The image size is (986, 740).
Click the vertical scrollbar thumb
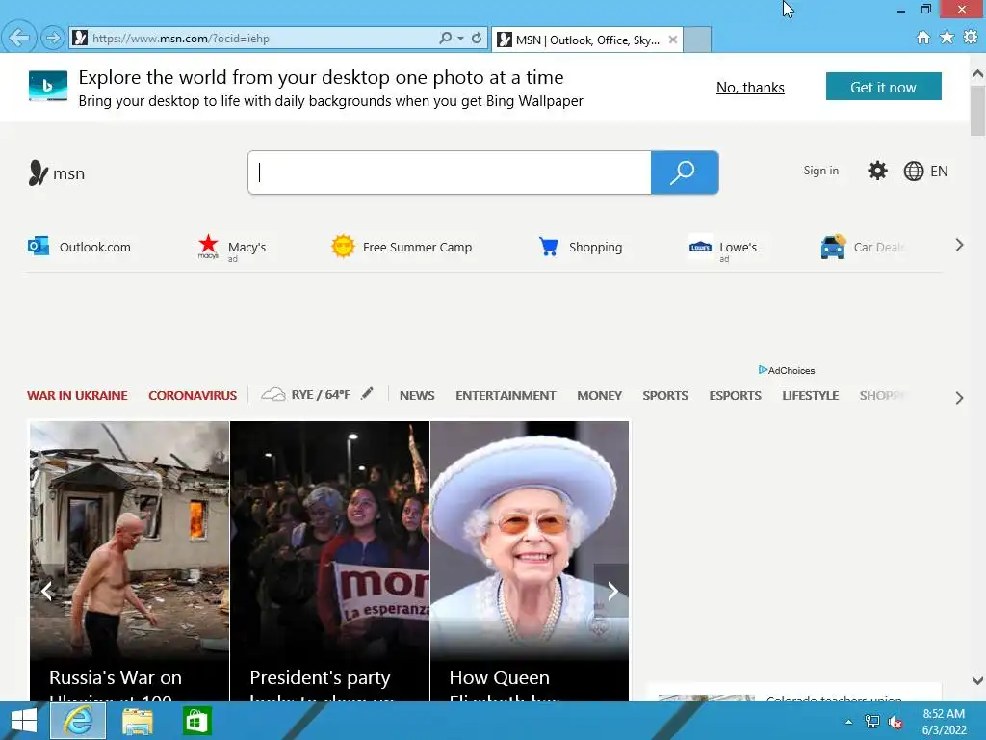(x=978, y=110)
